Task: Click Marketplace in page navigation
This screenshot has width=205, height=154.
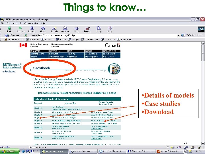Action: [x=91, y=57]
